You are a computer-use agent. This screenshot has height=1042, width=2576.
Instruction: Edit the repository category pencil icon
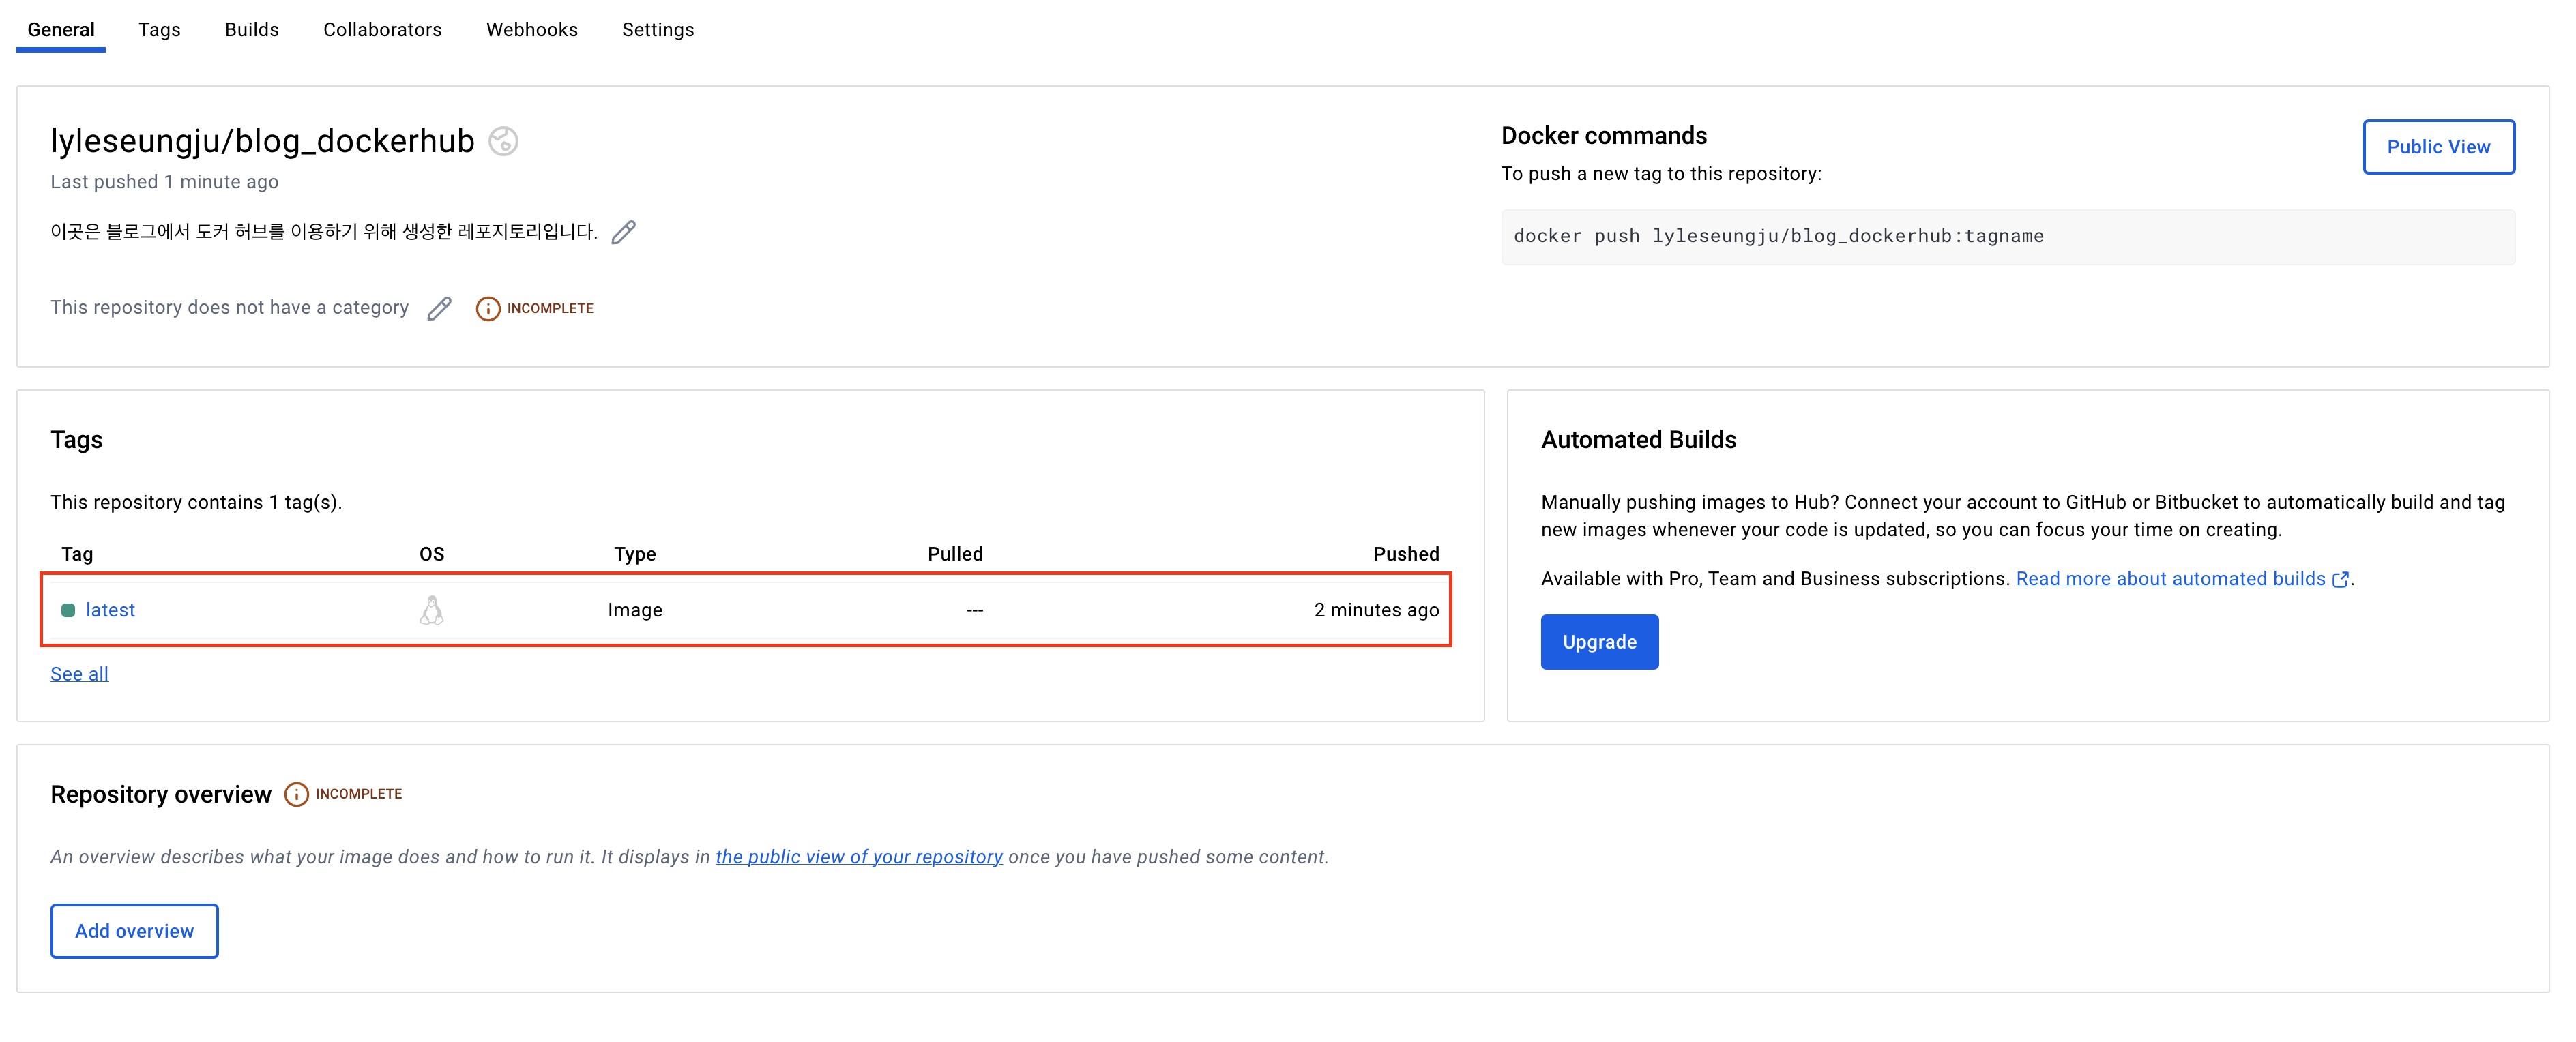(x=439, y=308)
